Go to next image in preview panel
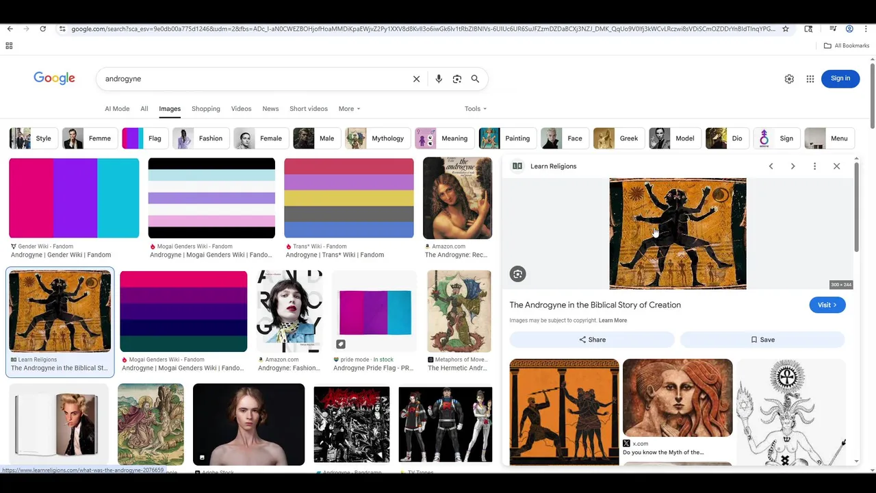Image resolution: width=876 pixels, height=493 pixels. (793, 166)
